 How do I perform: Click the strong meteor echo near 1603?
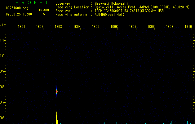56,91
